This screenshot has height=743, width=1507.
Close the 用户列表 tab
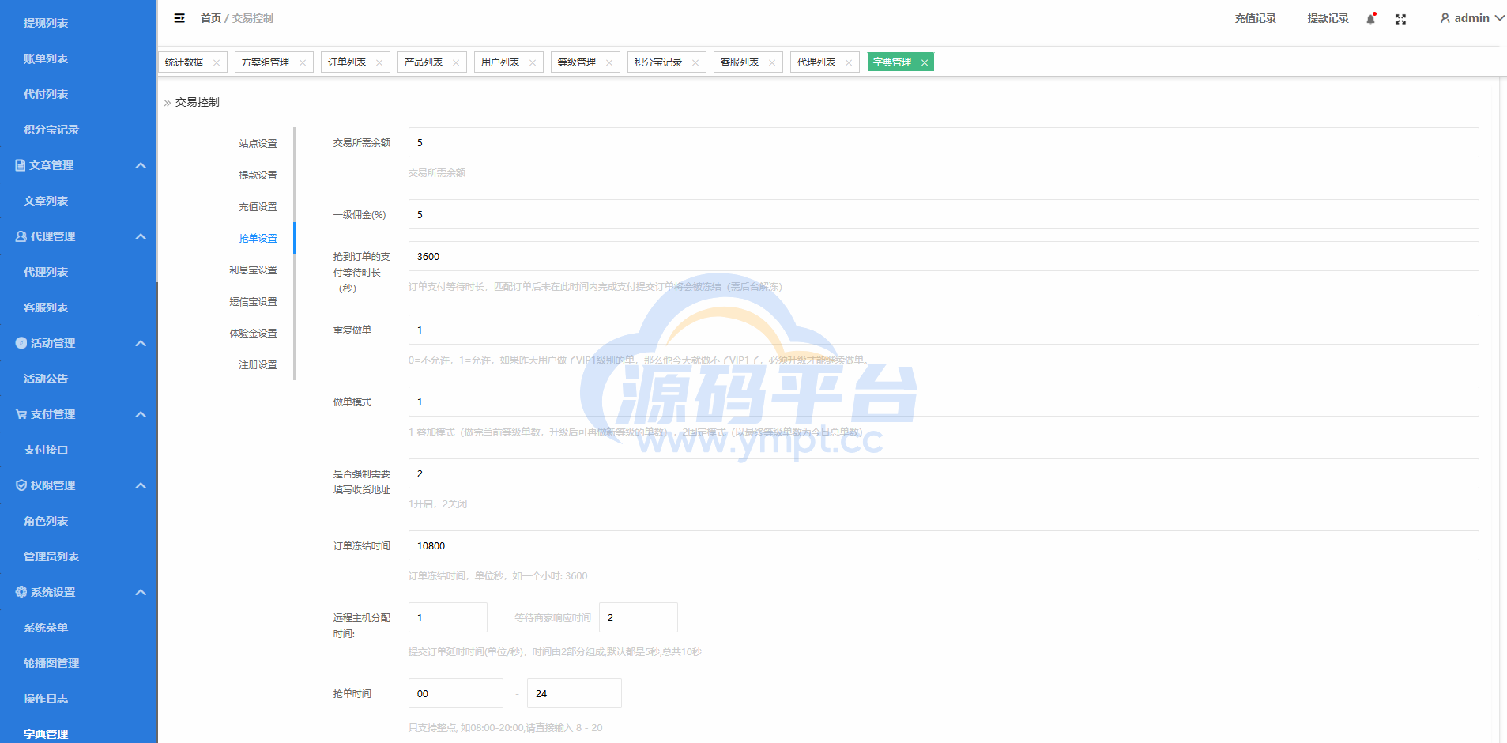(x=533, y=62)
